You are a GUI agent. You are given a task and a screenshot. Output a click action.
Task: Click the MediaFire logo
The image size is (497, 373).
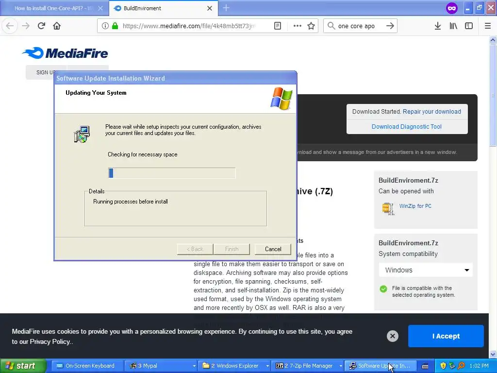click(x=66, y=53)
